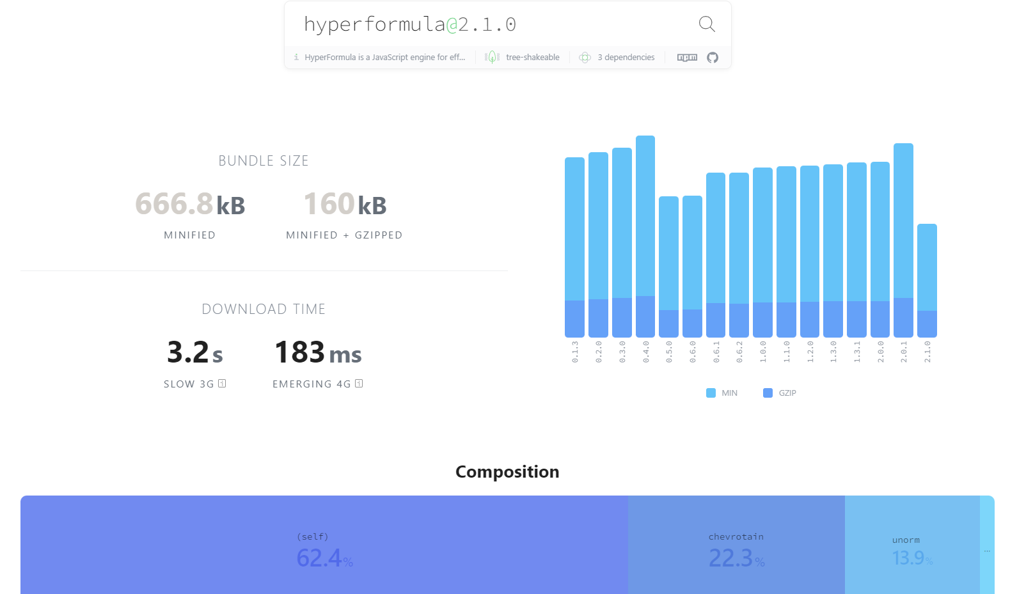The image size is (1010, 594).
Task: Select the bar for version 1.3.1
Action: [x=856, y=249]
